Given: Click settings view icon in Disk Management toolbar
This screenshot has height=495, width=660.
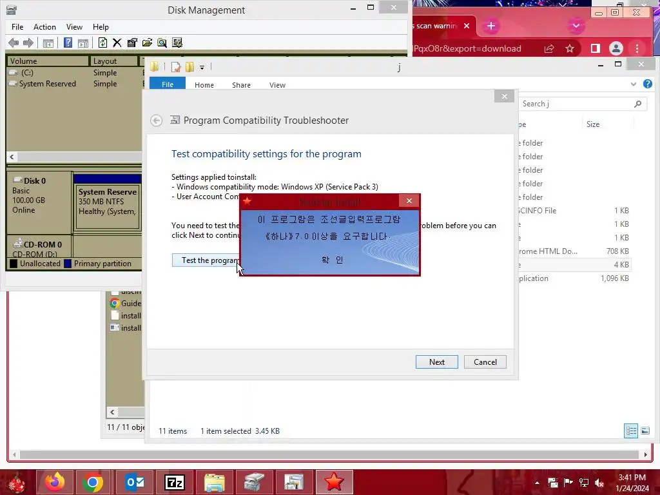Looking at the screenshot, I should click(x=177, y=43).
